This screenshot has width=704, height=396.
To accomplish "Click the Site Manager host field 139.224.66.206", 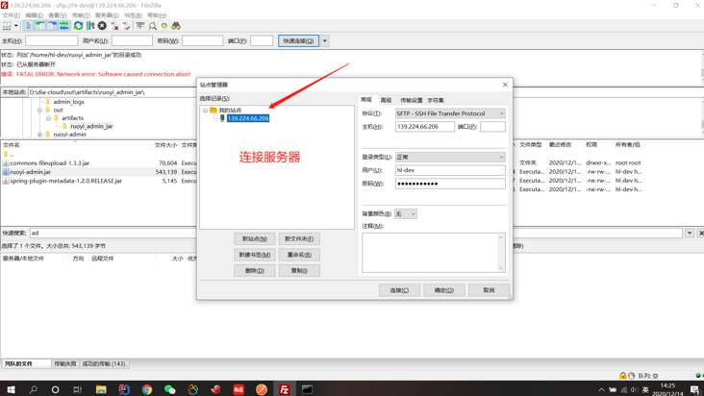I will [425, 127].
